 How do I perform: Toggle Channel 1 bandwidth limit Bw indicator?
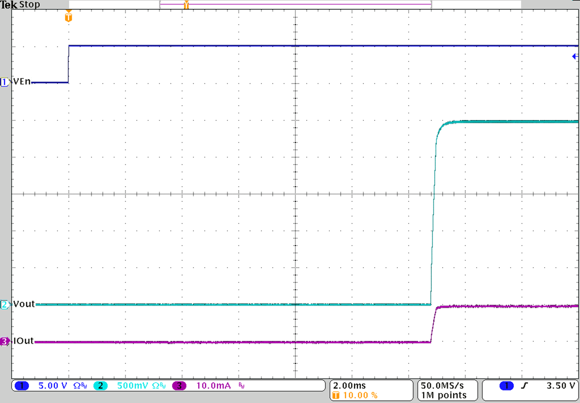(x=84, y=385)
